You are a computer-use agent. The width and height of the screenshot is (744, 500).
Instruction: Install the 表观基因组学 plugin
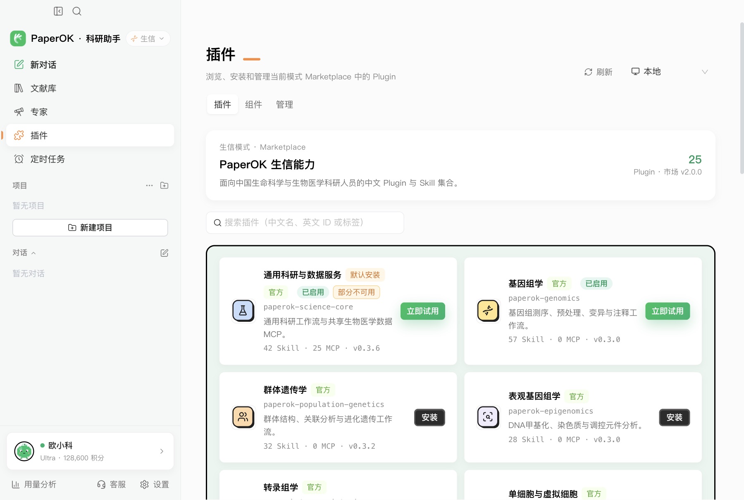(x=674, y=417)
